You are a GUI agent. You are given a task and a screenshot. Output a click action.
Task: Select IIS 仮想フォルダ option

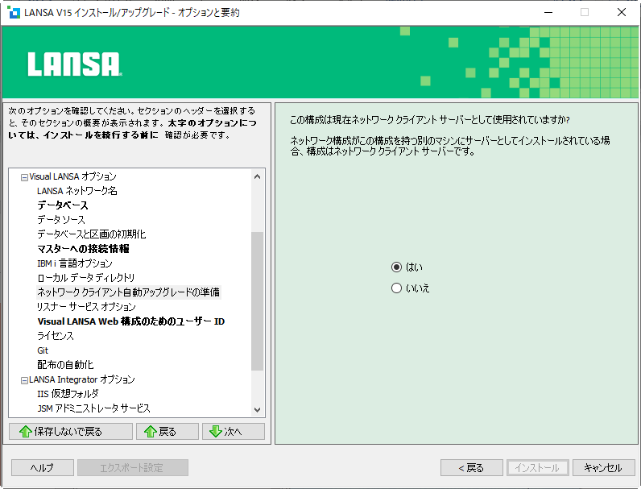68,394
